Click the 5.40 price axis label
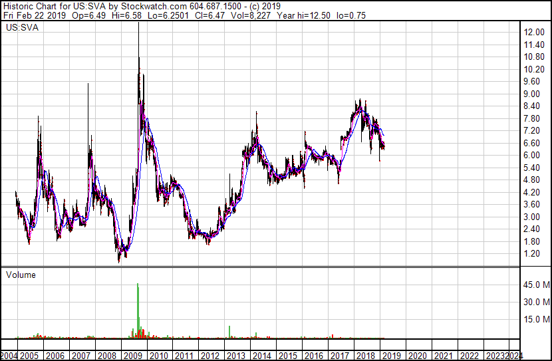Viewport: 552px width, 361px height. [x=531, y=168]
